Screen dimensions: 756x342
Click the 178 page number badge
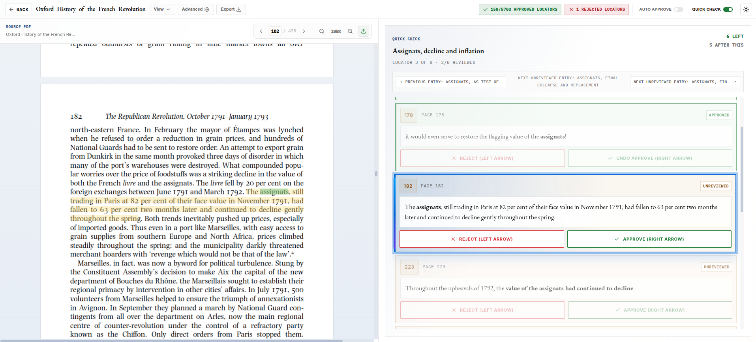(409, 115)
